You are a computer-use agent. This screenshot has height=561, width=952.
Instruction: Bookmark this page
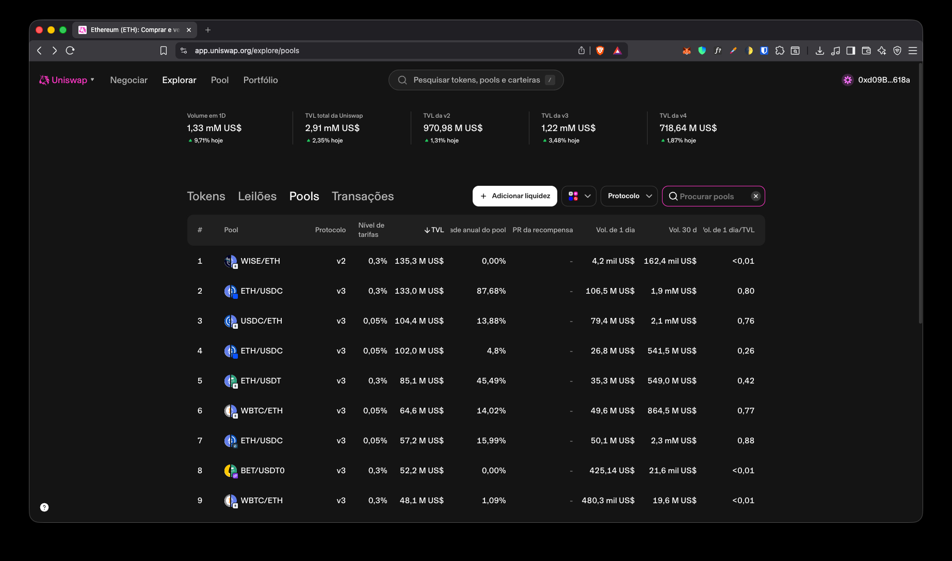pos(164,51)
